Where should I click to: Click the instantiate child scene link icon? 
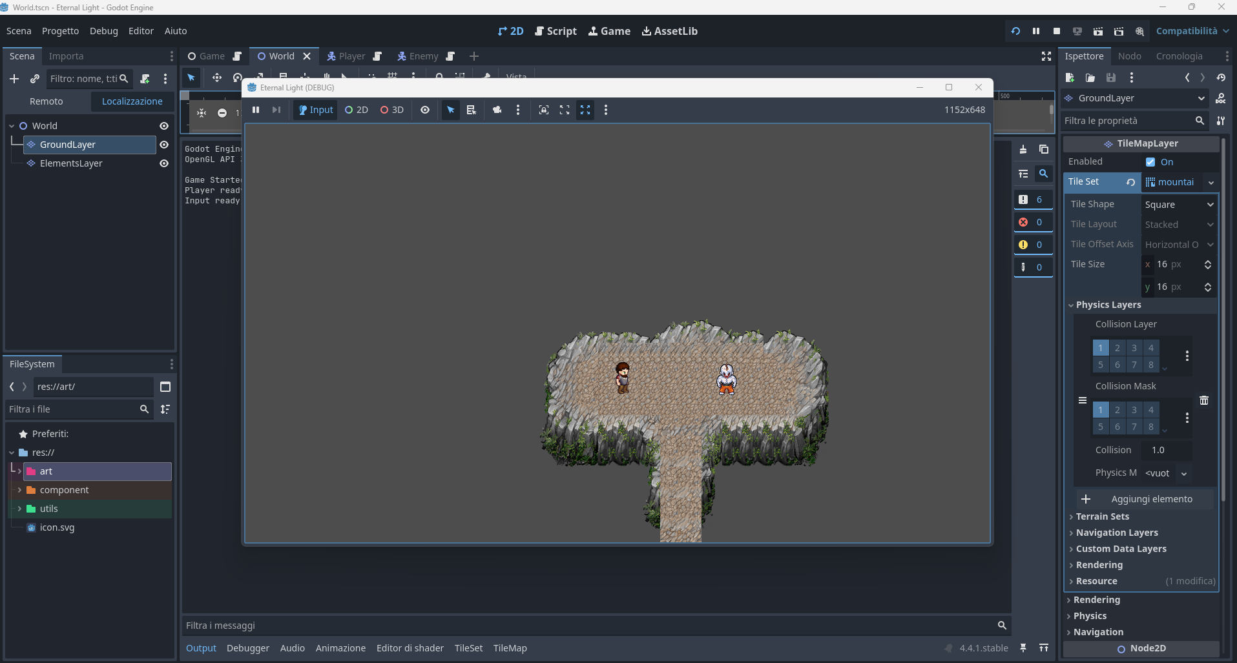35,79
